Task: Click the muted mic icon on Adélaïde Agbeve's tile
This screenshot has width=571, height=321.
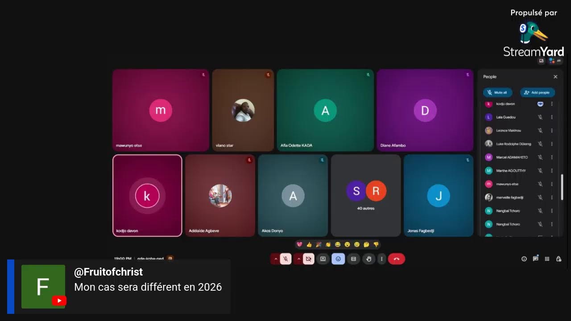Action: pos(249,160)
